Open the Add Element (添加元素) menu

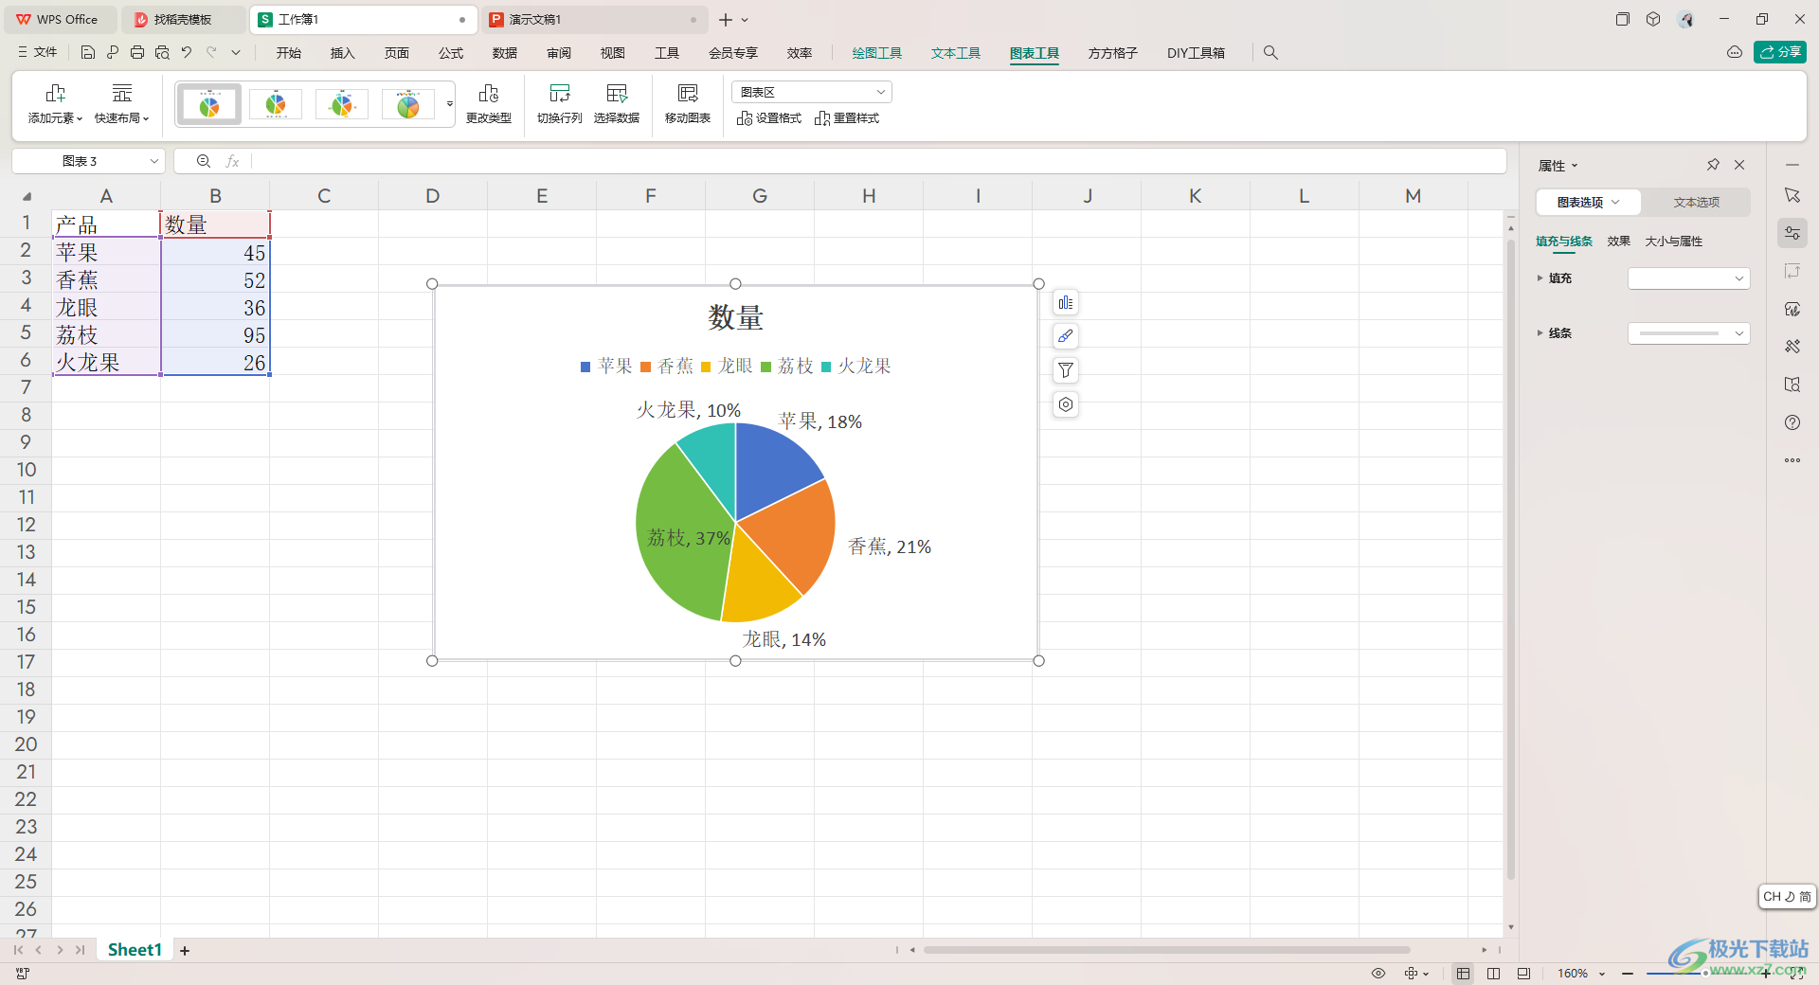tap(55, 104)
